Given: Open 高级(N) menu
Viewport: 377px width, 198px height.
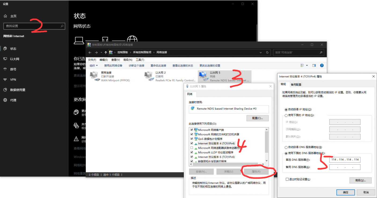Looking at the screenshot, I should [x=128, y=60].
